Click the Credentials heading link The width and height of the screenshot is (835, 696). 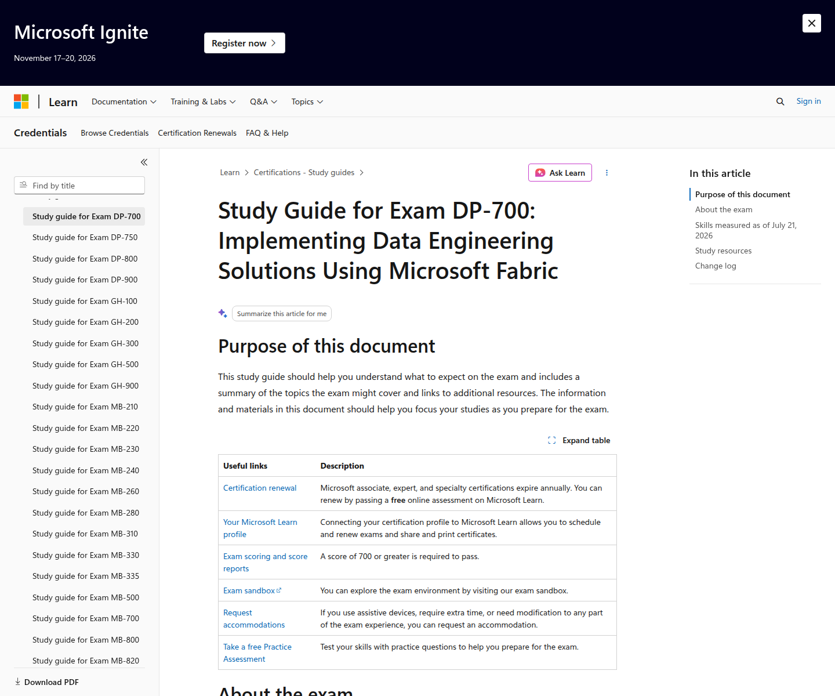[41, 133]
